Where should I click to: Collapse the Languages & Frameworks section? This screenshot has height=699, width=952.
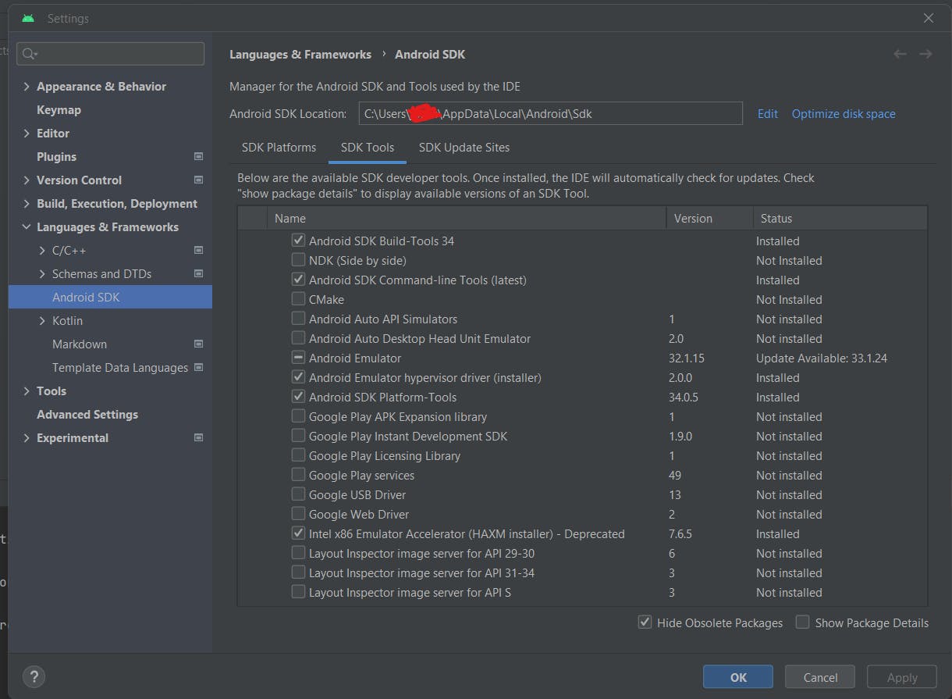tap(27, 227)
